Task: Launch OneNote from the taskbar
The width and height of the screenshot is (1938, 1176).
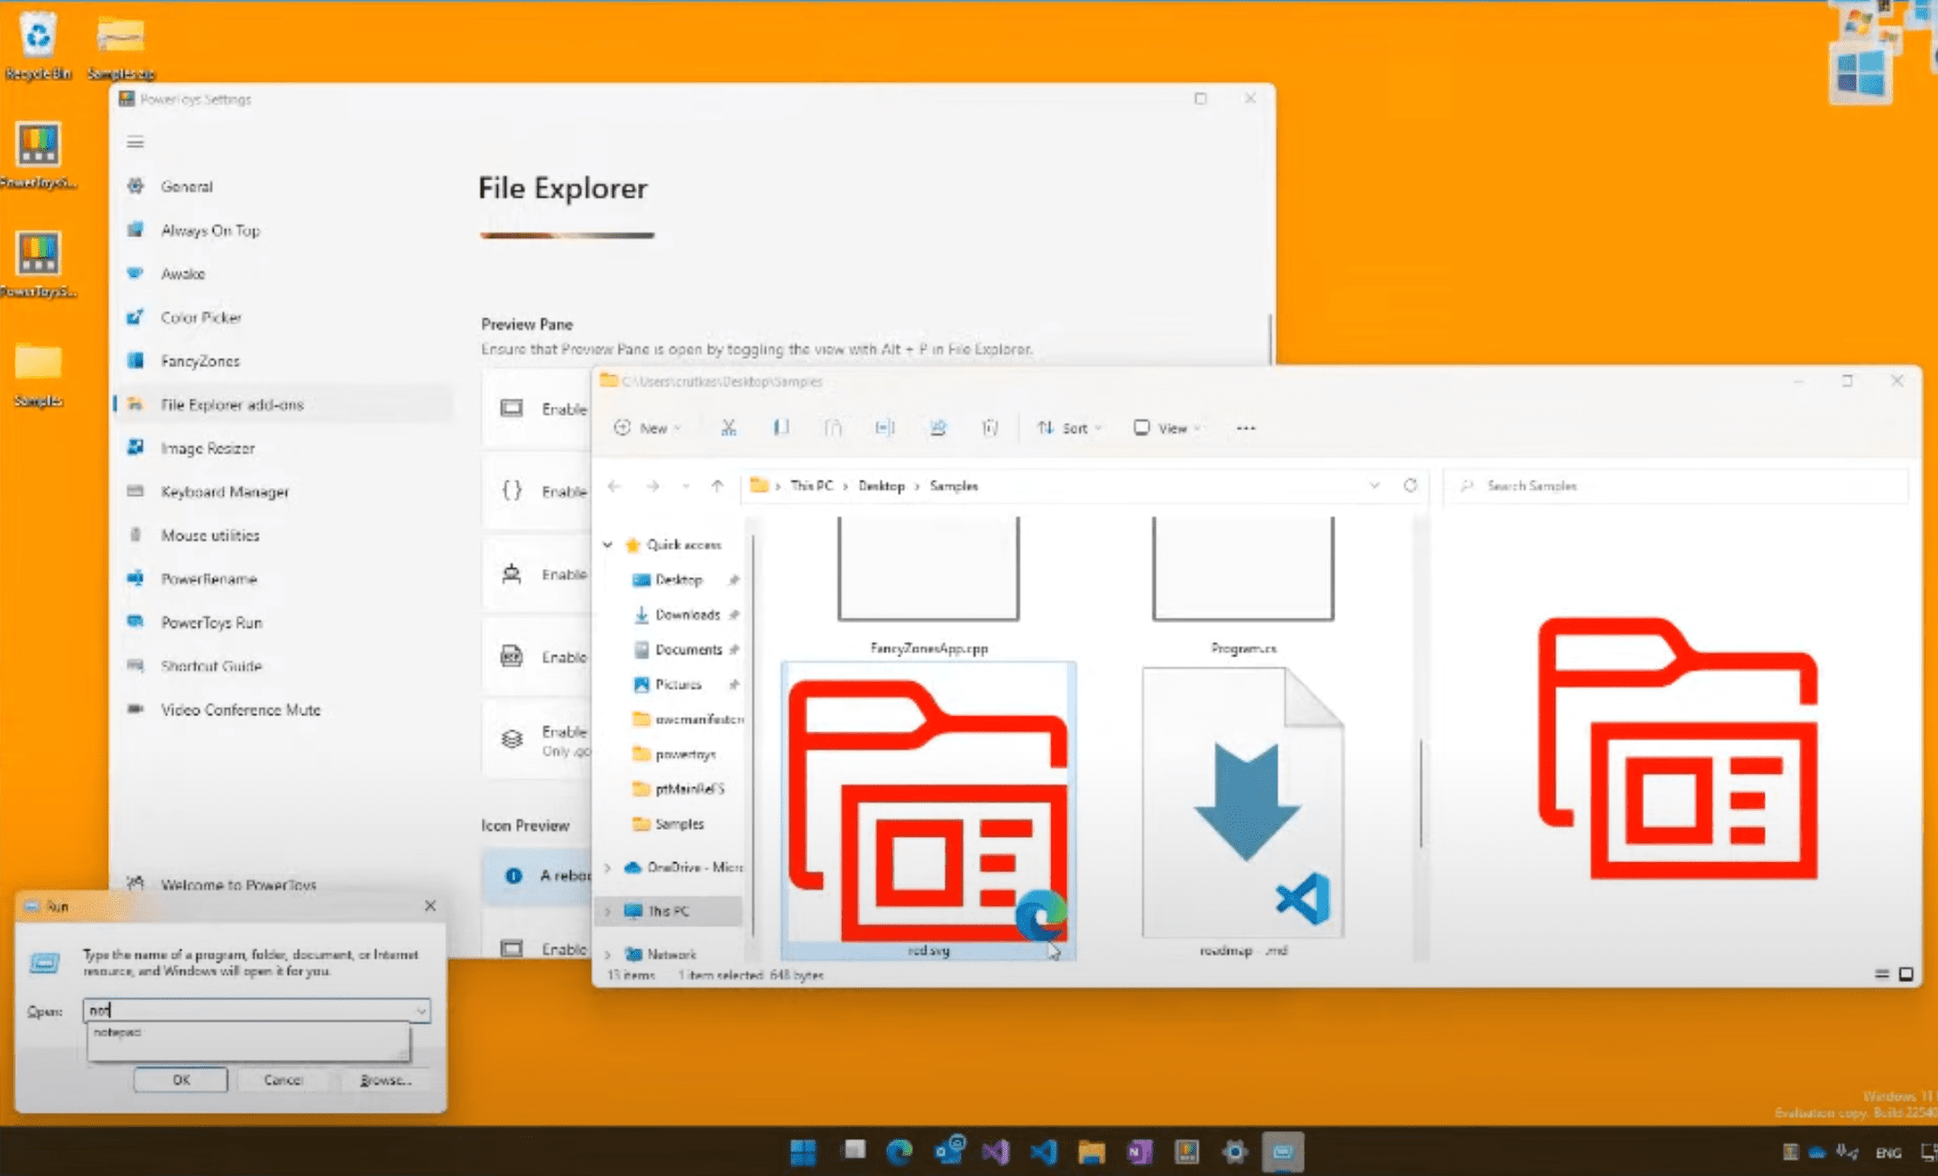Action: coord(1139,1152)
